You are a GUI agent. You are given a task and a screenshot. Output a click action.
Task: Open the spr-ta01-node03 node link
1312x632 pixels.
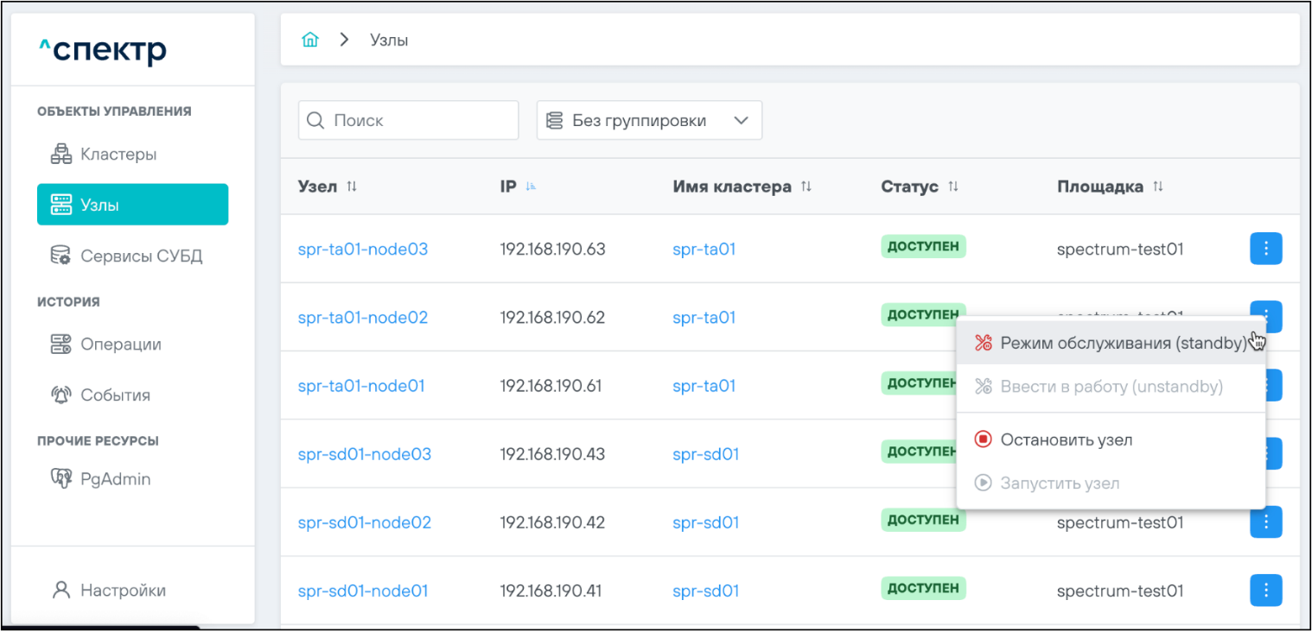point(362,250)
